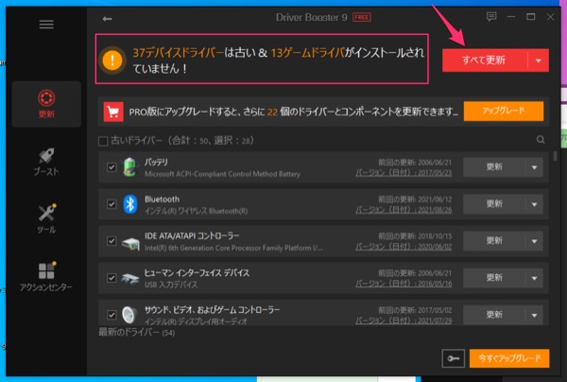The height and width of the screenshot is (382, 567).
Task: Open the ツール (Tools) sidebar tab
Action: coord(46,218)
